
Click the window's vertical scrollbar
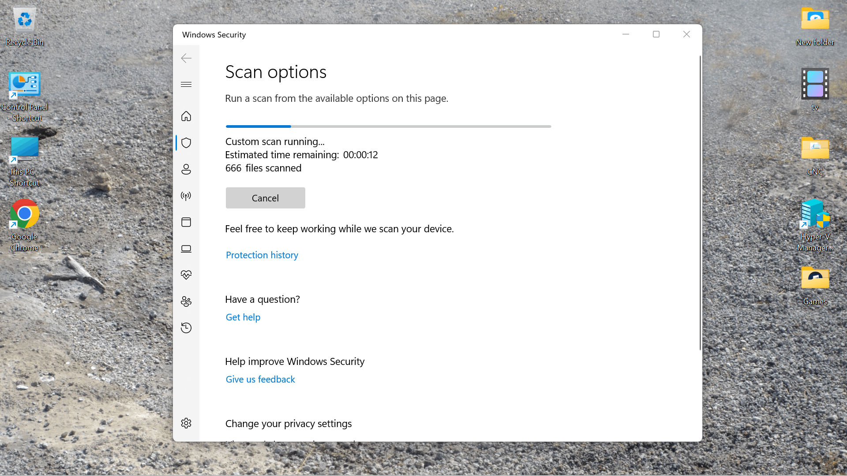700,203
